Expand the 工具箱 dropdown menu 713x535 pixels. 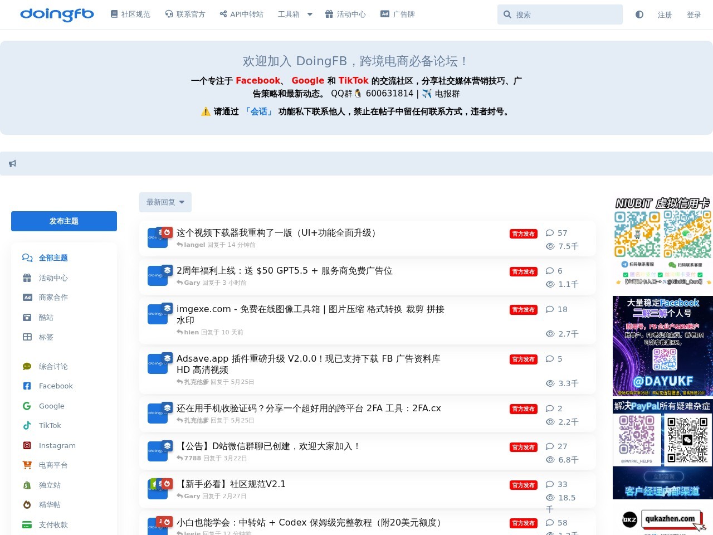[295, 14]
